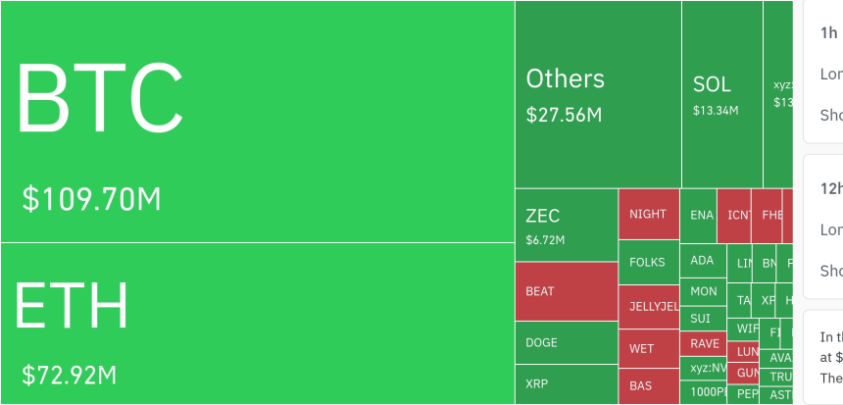Select the DOGE tile
Screen dimensions: 843x405
pos(566,342)
